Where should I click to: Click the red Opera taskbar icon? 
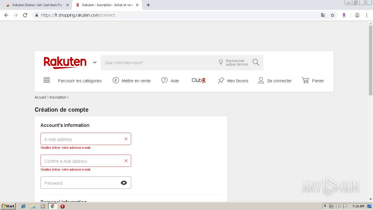(62, 206)
